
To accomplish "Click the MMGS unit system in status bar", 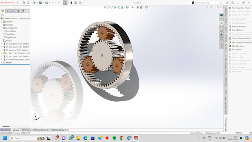I will 239,133.
